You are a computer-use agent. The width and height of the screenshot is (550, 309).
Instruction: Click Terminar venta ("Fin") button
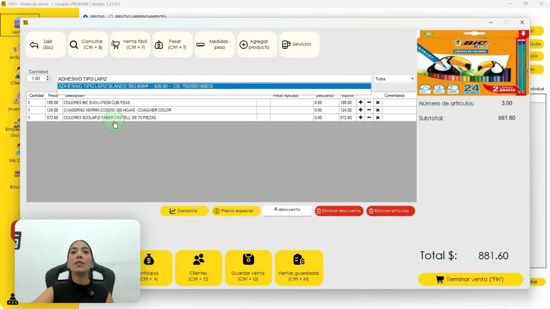click(x=470, y=279)
